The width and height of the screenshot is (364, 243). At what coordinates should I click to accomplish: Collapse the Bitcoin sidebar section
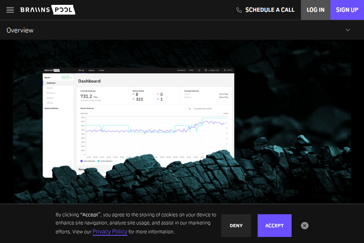[71, 77]
